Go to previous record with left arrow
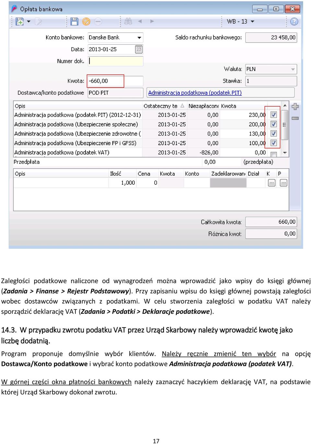The height and width of the screenshot is (444, 311). point(140,22)
